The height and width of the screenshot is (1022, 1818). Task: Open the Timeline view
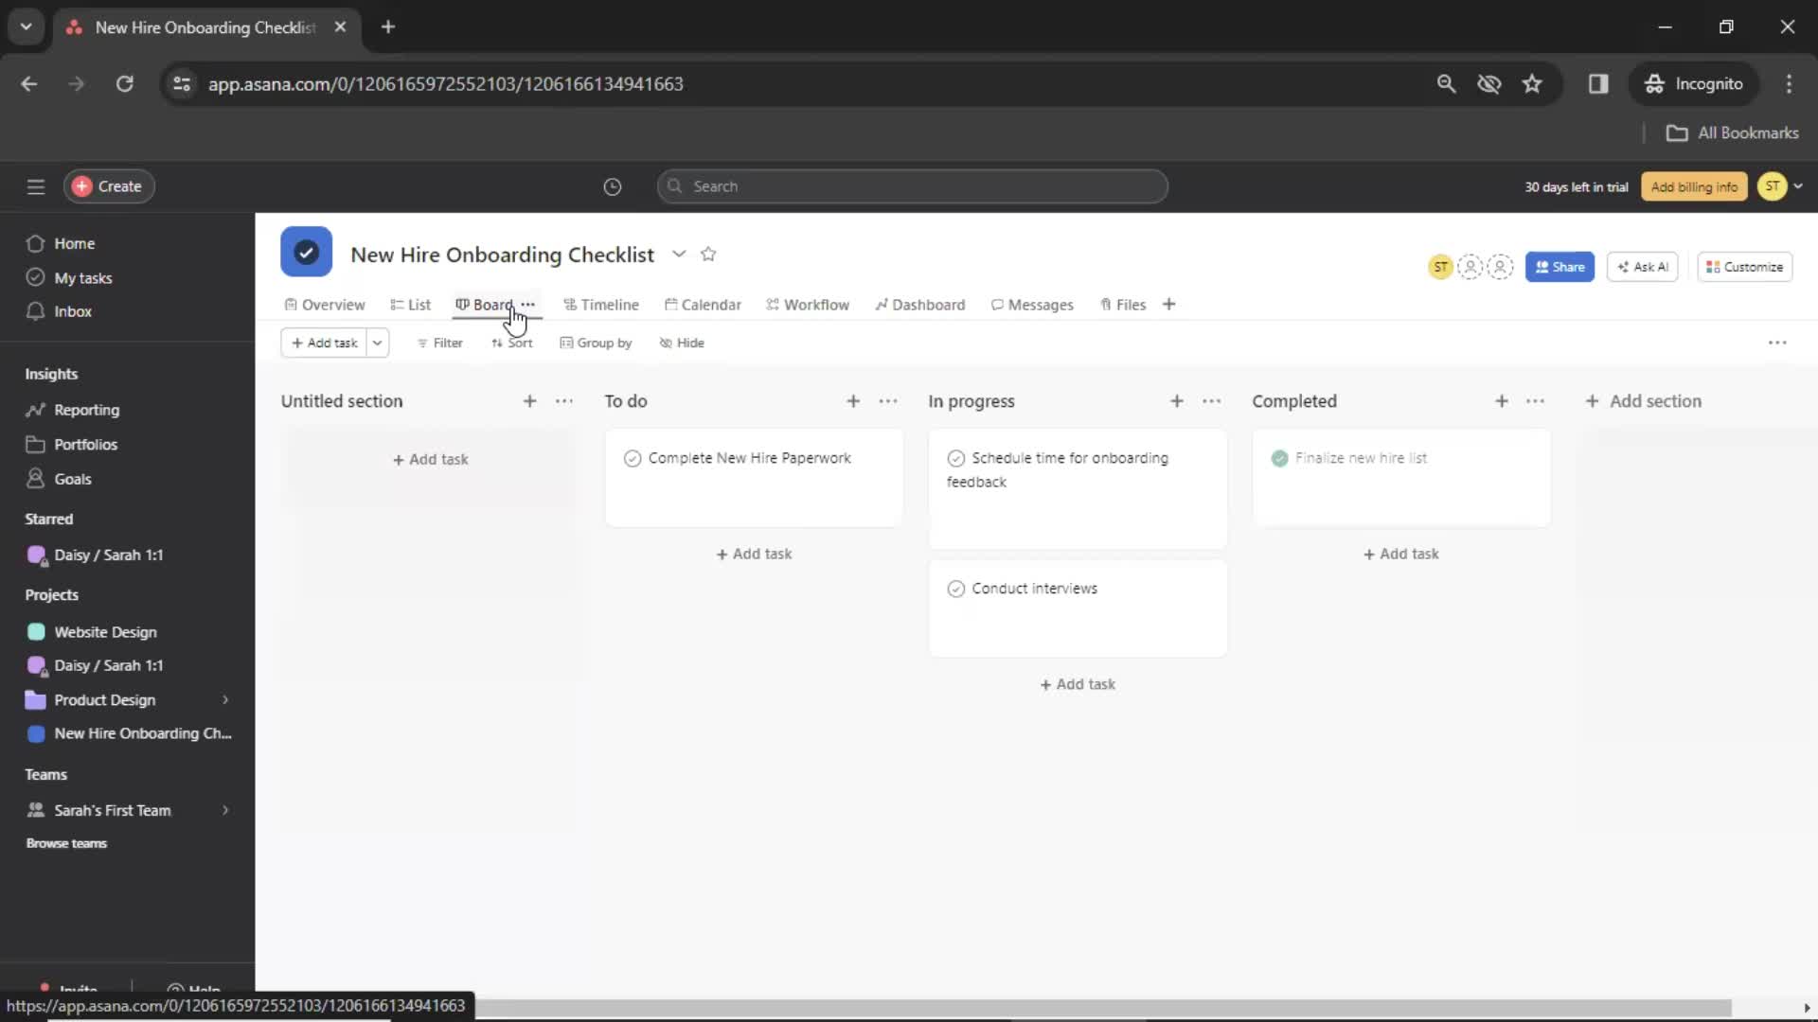coord(610,305)
